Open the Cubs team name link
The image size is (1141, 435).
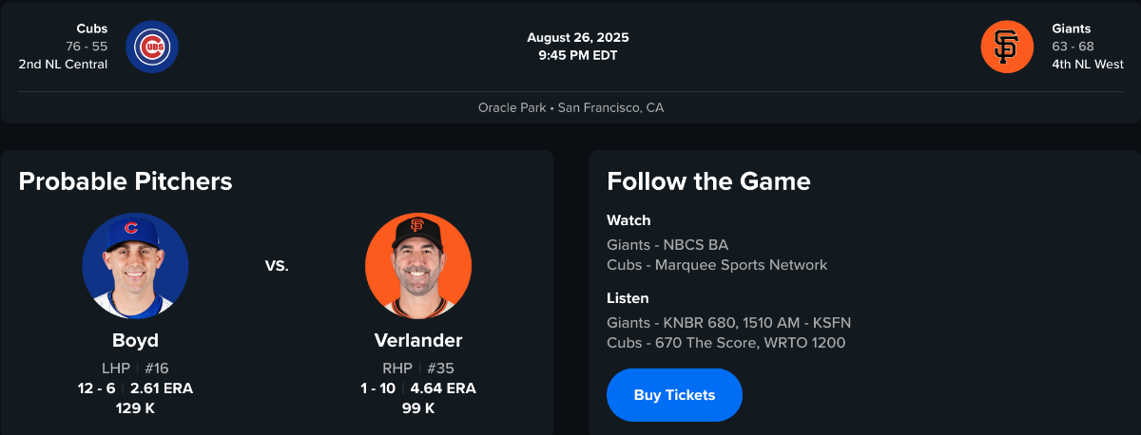click(92, 29)
